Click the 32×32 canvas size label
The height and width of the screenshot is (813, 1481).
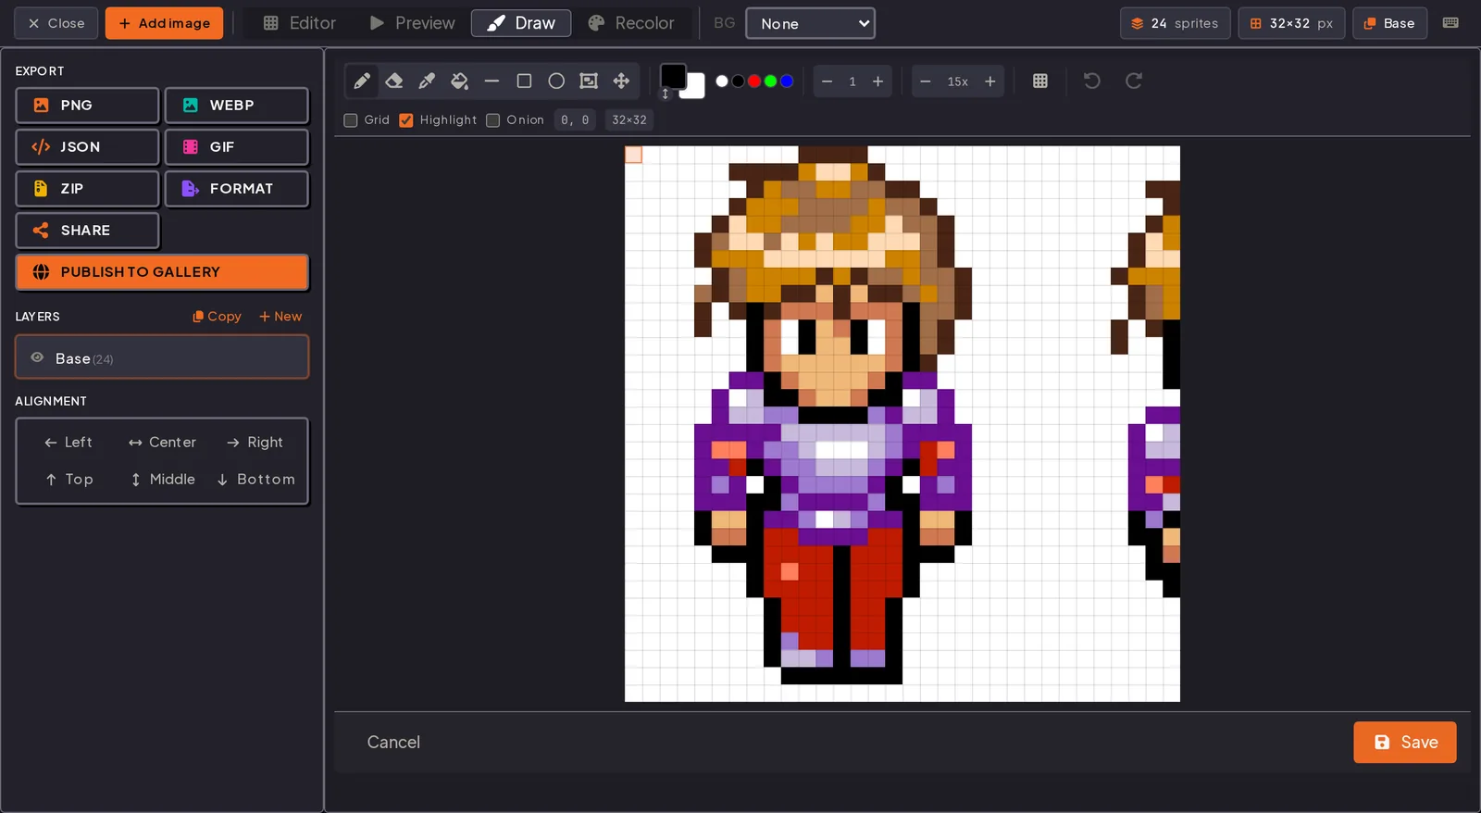[629, 120]
